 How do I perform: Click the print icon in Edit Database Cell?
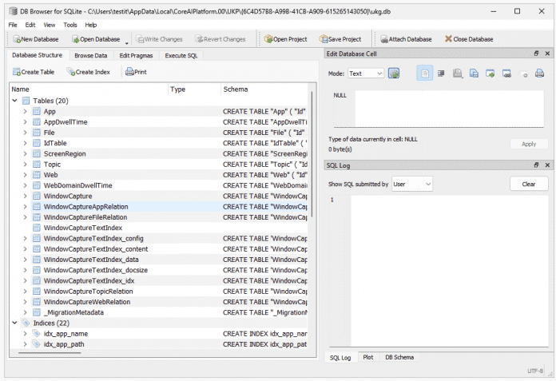click(540, 73)
